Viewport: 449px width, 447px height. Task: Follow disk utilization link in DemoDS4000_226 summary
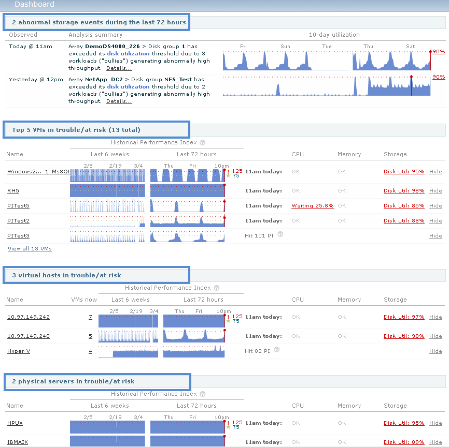coord(128,53)
